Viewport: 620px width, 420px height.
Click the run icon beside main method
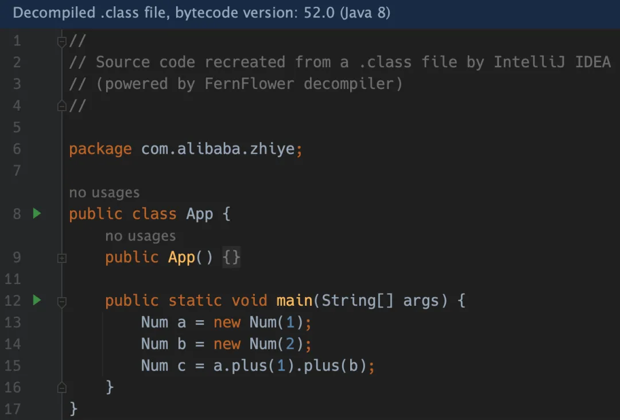coord(37,300)
